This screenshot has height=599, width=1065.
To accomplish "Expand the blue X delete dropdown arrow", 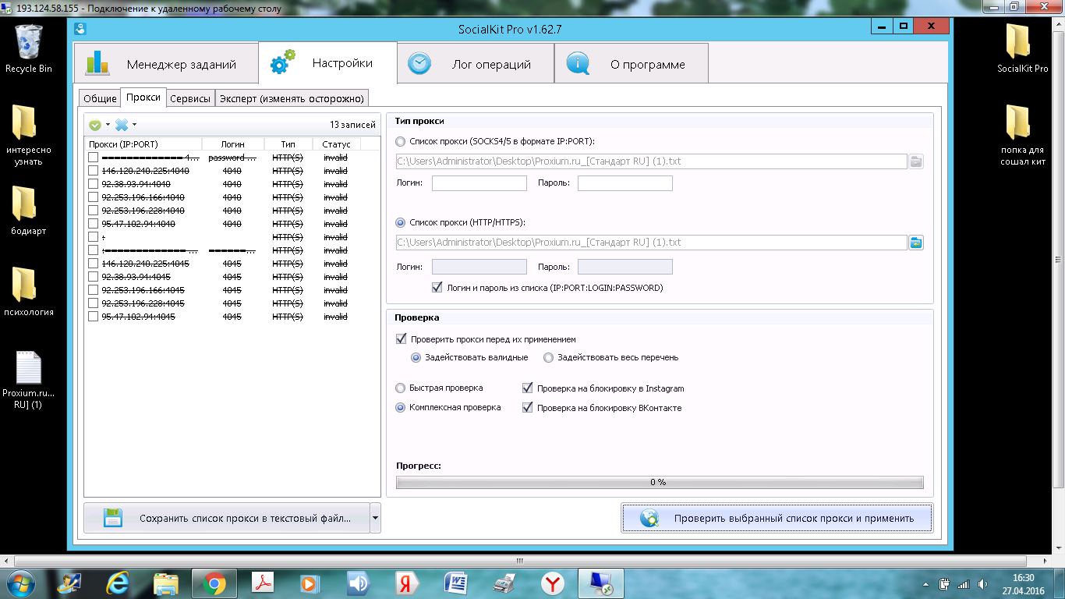I will click(x=134, y=125).
